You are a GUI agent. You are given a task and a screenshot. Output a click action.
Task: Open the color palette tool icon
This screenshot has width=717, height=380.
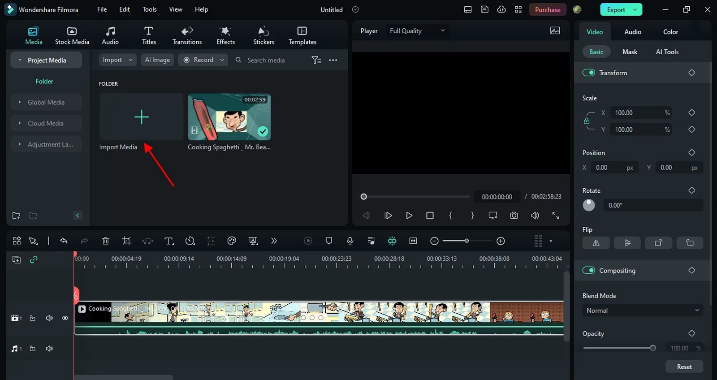232,241
